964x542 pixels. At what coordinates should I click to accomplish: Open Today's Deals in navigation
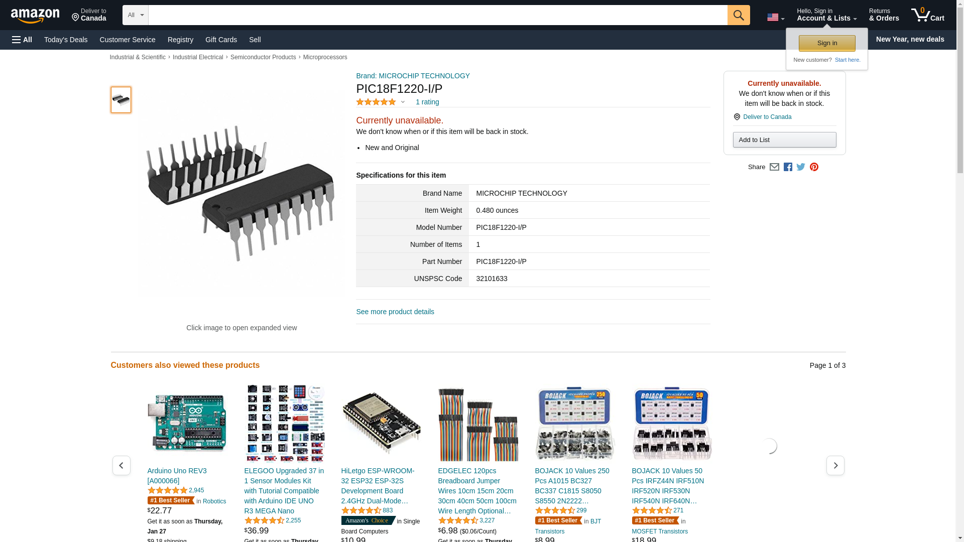(x=66, y=40)
